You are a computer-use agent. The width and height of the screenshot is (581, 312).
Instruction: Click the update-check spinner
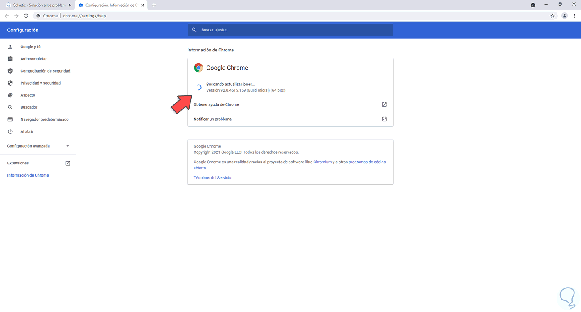[198, 87]
